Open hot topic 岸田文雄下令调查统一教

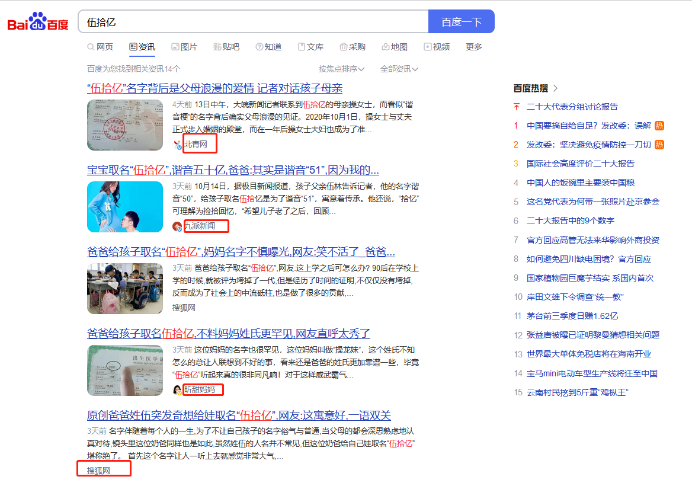(x=575, y=297)
